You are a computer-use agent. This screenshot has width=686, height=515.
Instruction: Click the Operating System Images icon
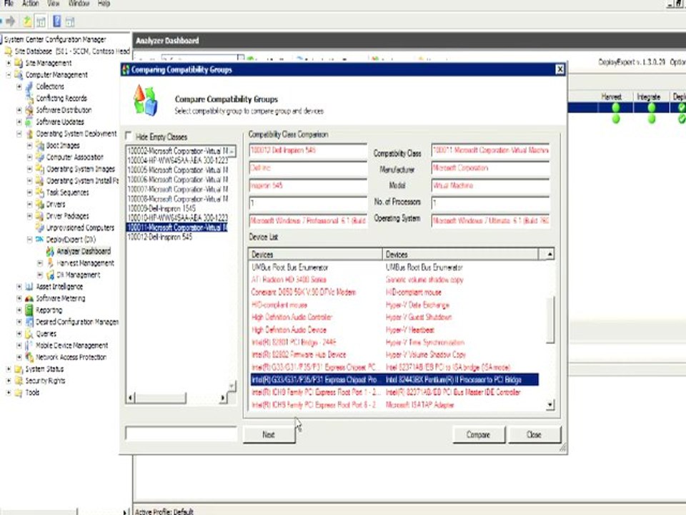coord(40,169)
